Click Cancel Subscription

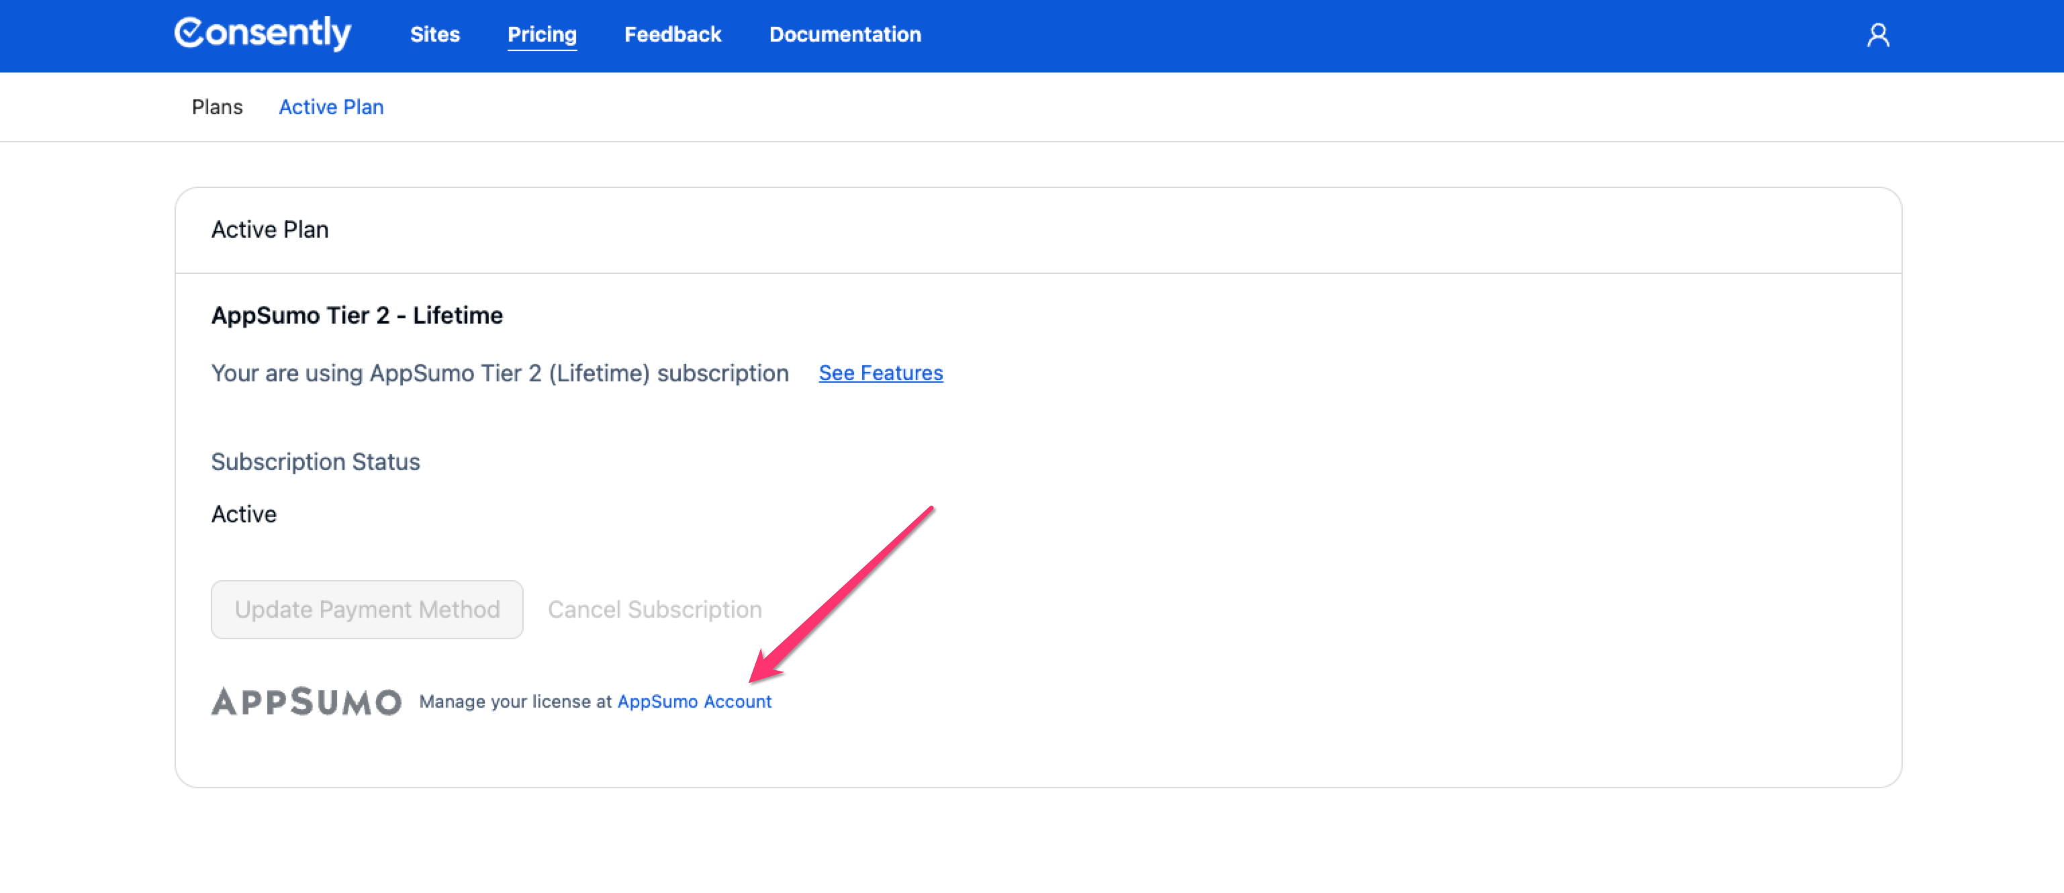coord(654,610)
